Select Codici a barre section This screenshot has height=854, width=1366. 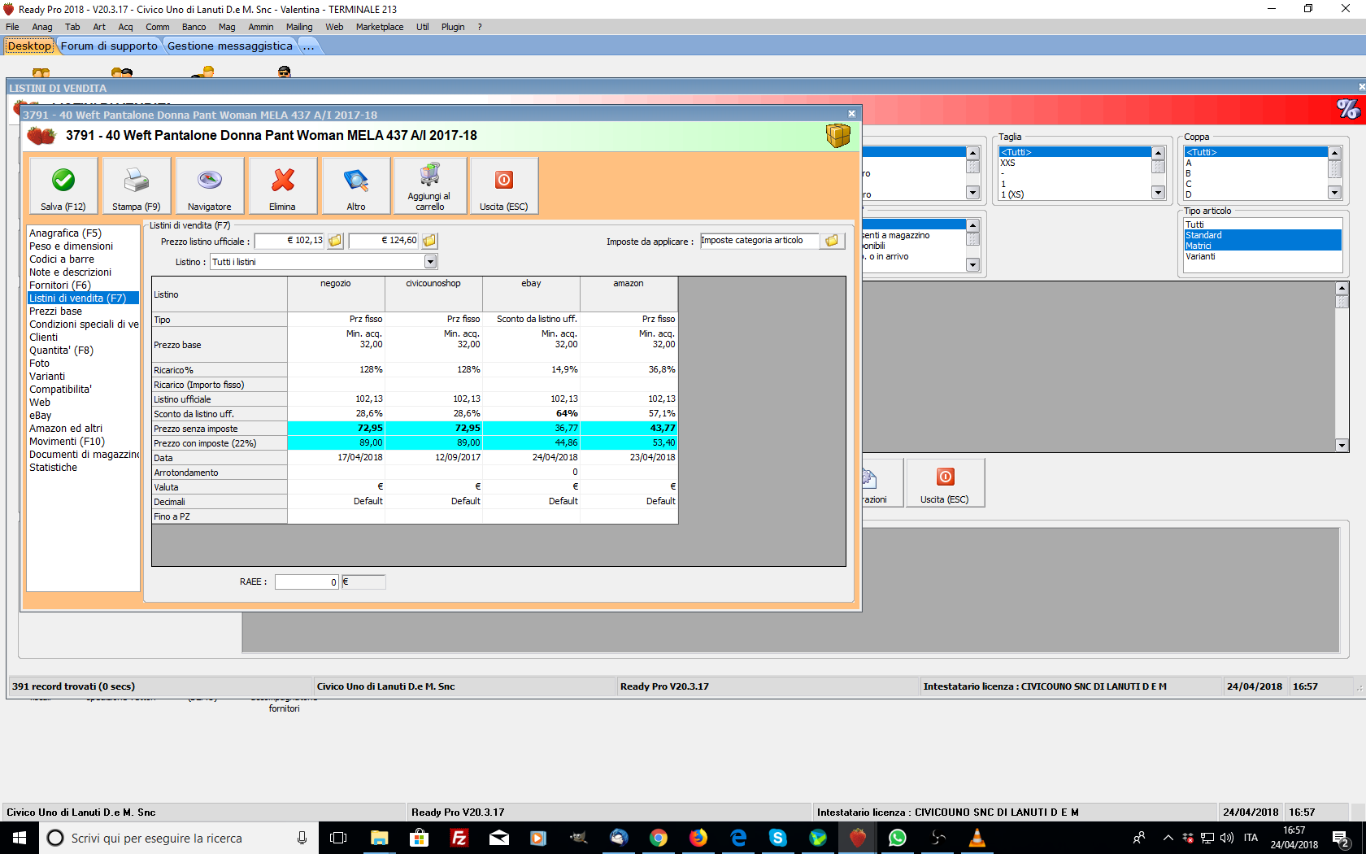tap(62, 259)
